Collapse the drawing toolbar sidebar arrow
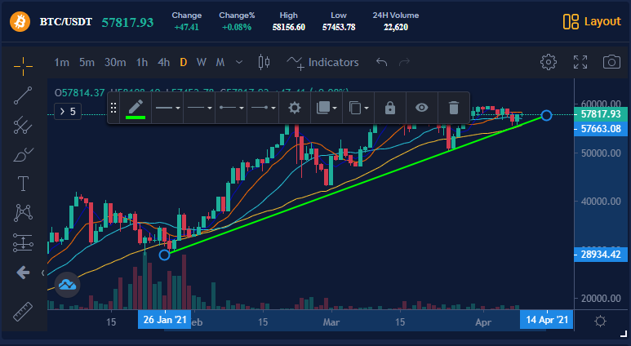631x346 pixels. (42, 273)
